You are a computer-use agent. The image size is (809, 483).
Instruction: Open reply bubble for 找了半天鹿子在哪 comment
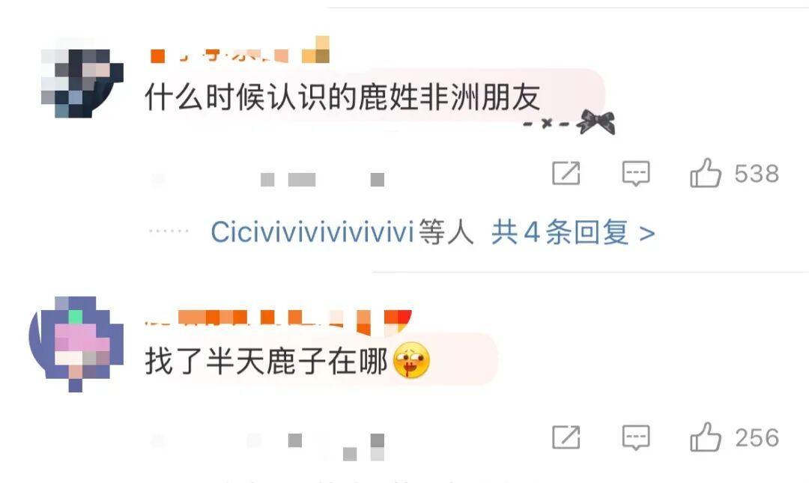coord(636,437)
